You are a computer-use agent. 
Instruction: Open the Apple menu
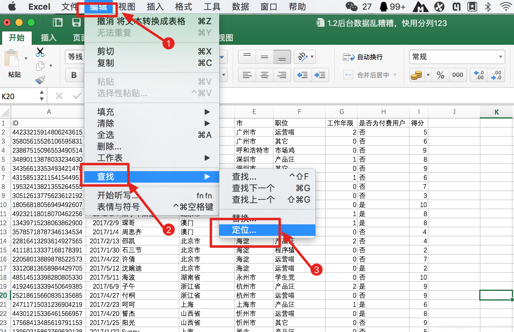12,6
